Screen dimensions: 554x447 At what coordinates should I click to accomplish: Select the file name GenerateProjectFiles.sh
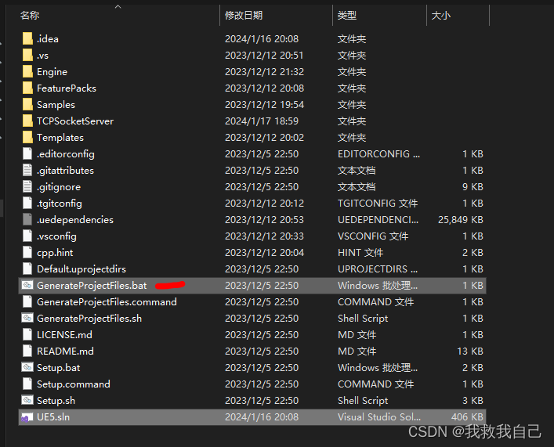tap(89, 318)
